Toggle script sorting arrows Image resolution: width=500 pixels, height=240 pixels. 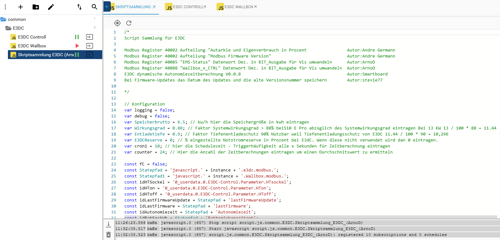tap(79, 7)
